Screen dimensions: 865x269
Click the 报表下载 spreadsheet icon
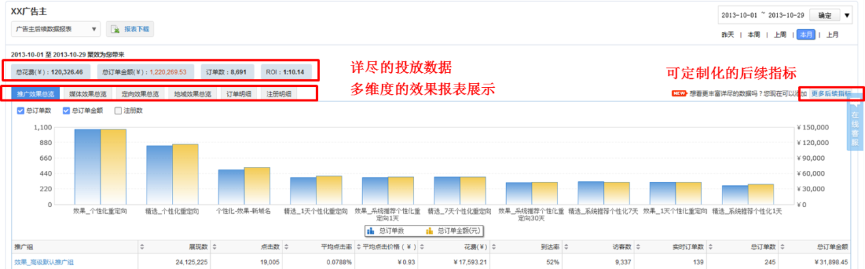(x=115, y=29)
